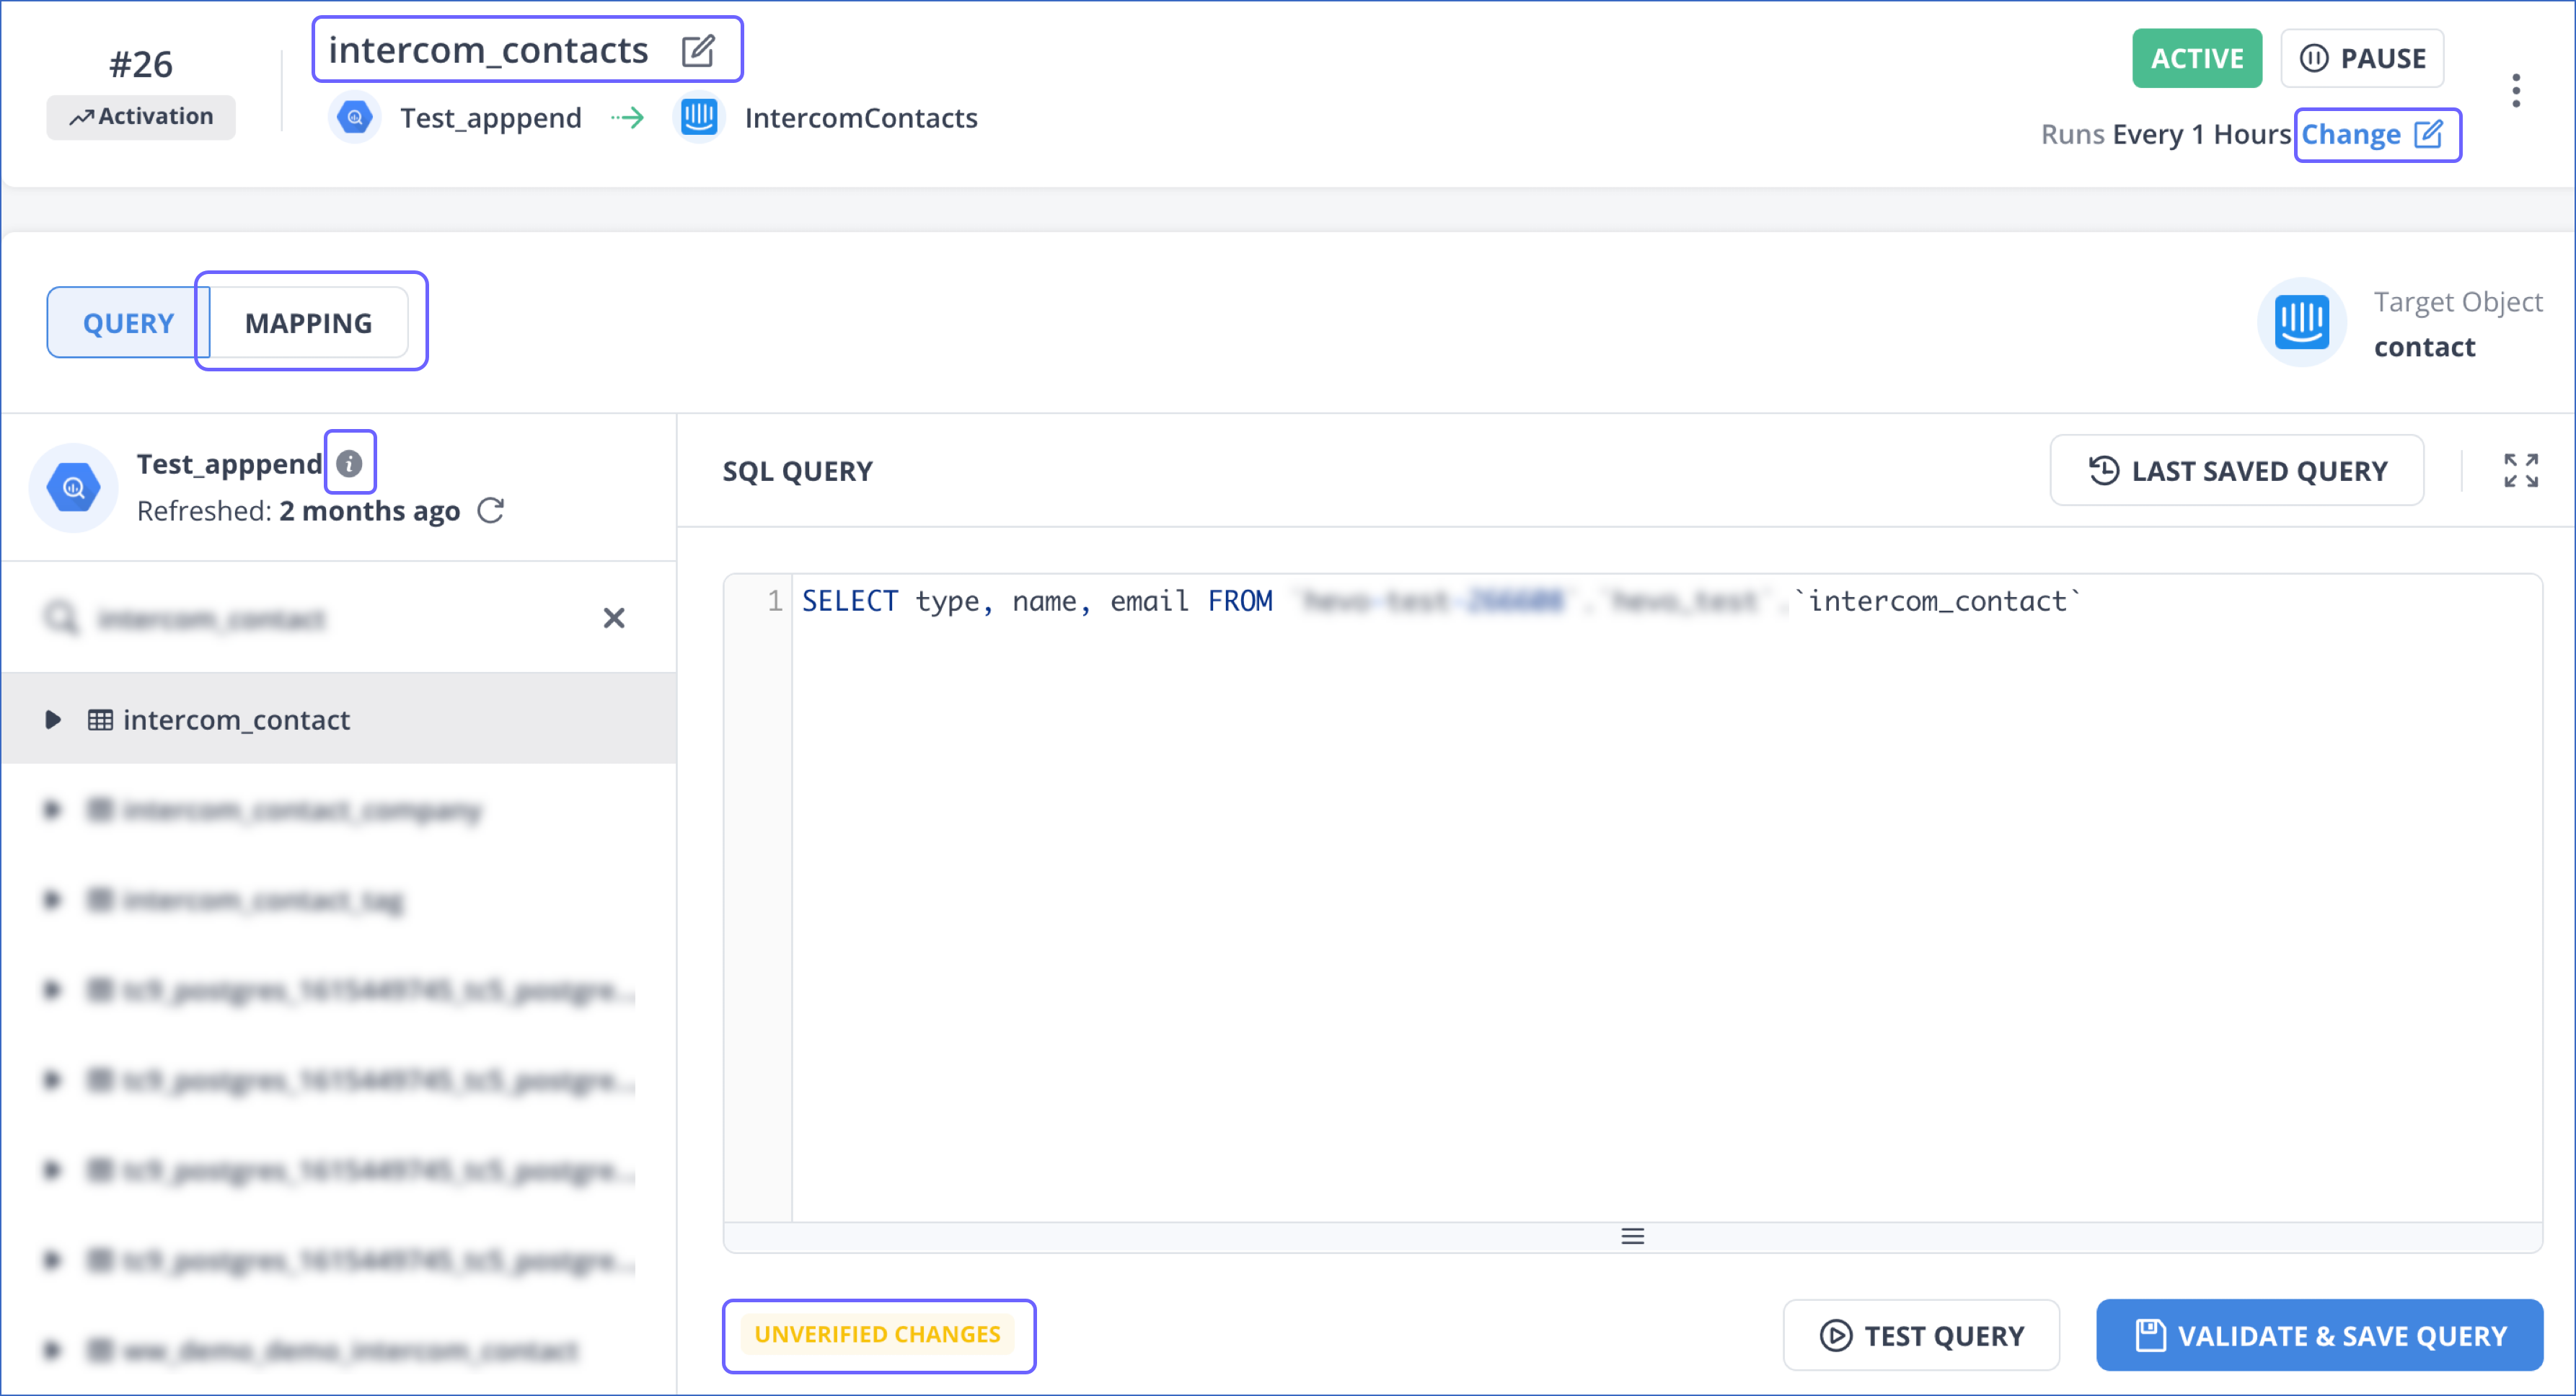Run Test Query
The width and height of the screenshot is (2576, 1396).
point(1920,1335)
